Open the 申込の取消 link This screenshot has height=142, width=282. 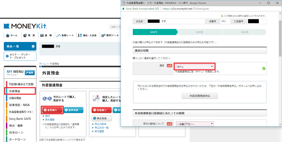coord(100,124)
